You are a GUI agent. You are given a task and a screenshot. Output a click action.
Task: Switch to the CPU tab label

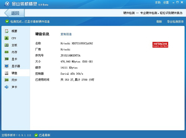(x=14, y=38)
